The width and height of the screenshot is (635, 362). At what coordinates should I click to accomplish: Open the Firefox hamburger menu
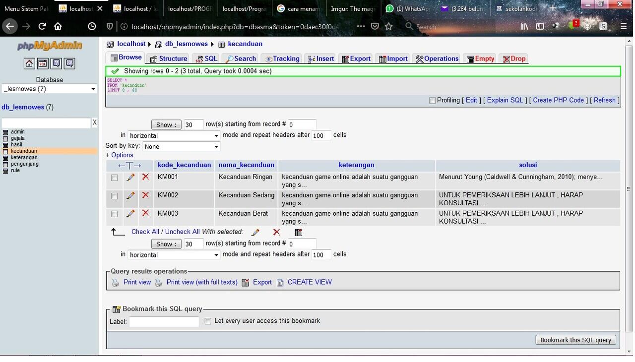pyautogui.click(x=624, y=26)
